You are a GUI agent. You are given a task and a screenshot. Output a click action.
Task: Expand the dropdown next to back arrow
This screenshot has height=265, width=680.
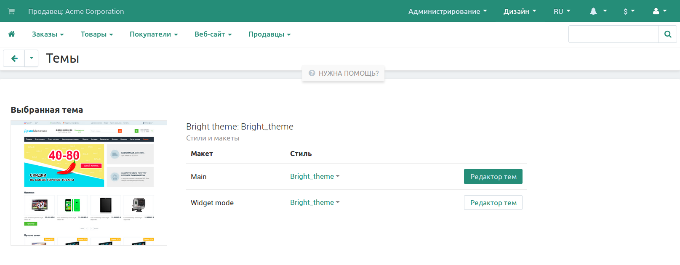tap(32, 58)
